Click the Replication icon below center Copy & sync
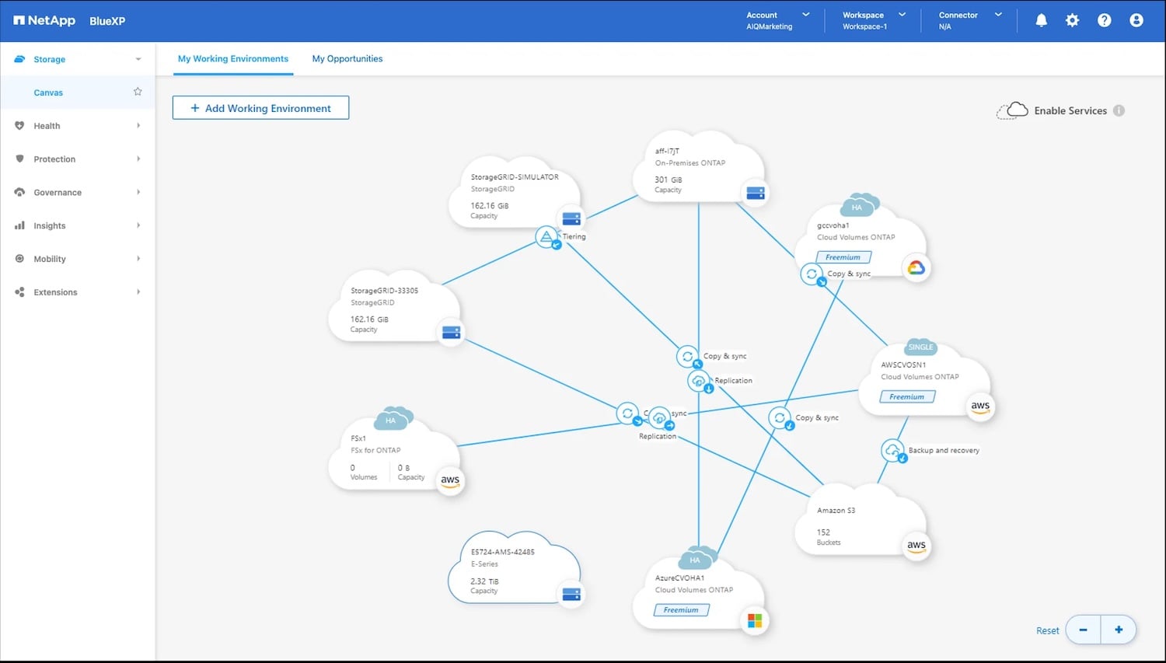This screenshot has width=1166, height=663. [x=700, y=381]
